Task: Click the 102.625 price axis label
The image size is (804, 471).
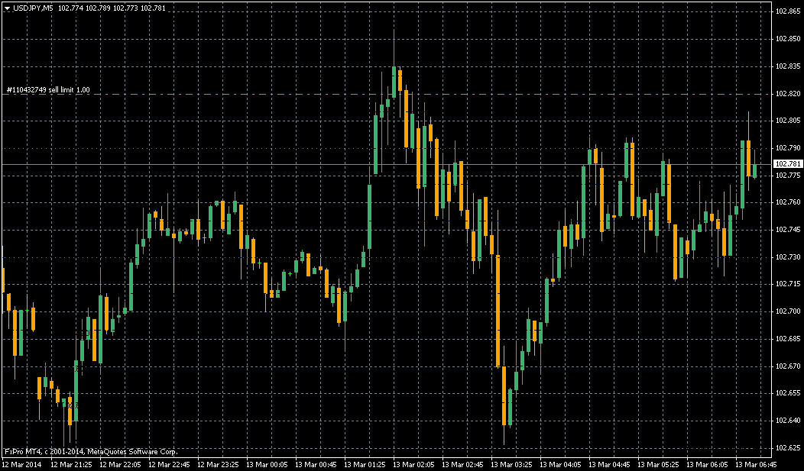Action: coord(787,447)
